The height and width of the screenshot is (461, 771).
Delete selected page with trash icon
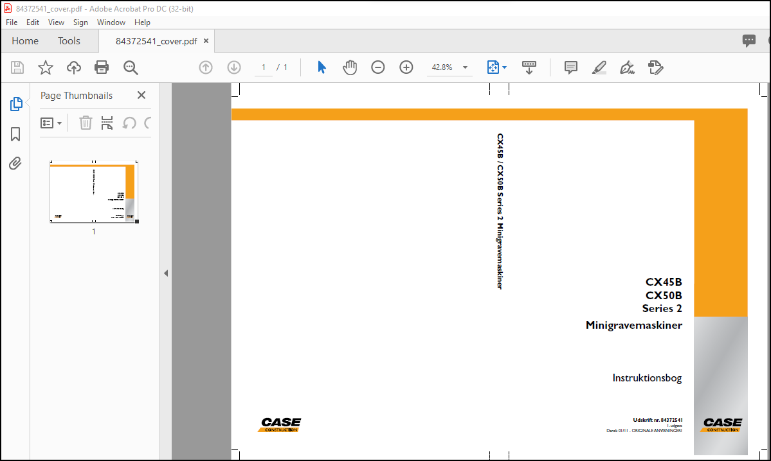(x=86, y=123)
